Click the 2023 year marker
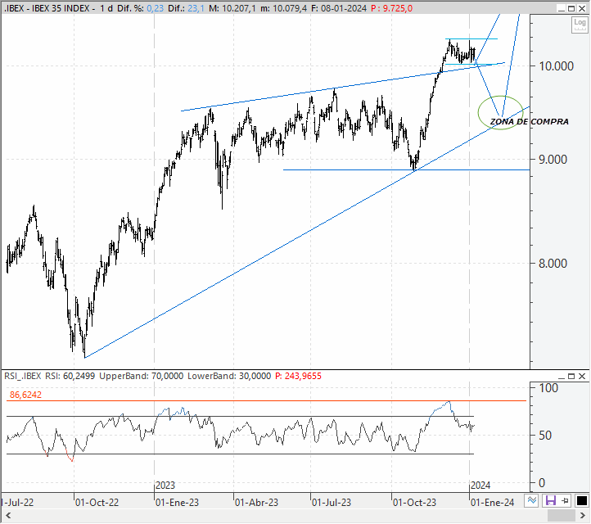591x524 pixels. click(x=165, y=486)
